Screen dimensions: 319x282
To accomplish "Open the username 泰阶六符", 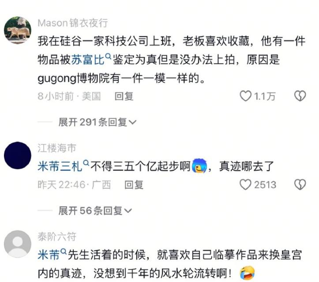I will (57, 236).
